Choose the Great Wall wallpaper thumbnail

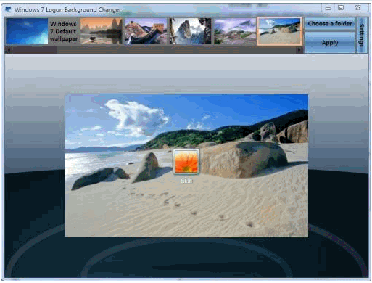pyautogui.click(x=146, y=31)
